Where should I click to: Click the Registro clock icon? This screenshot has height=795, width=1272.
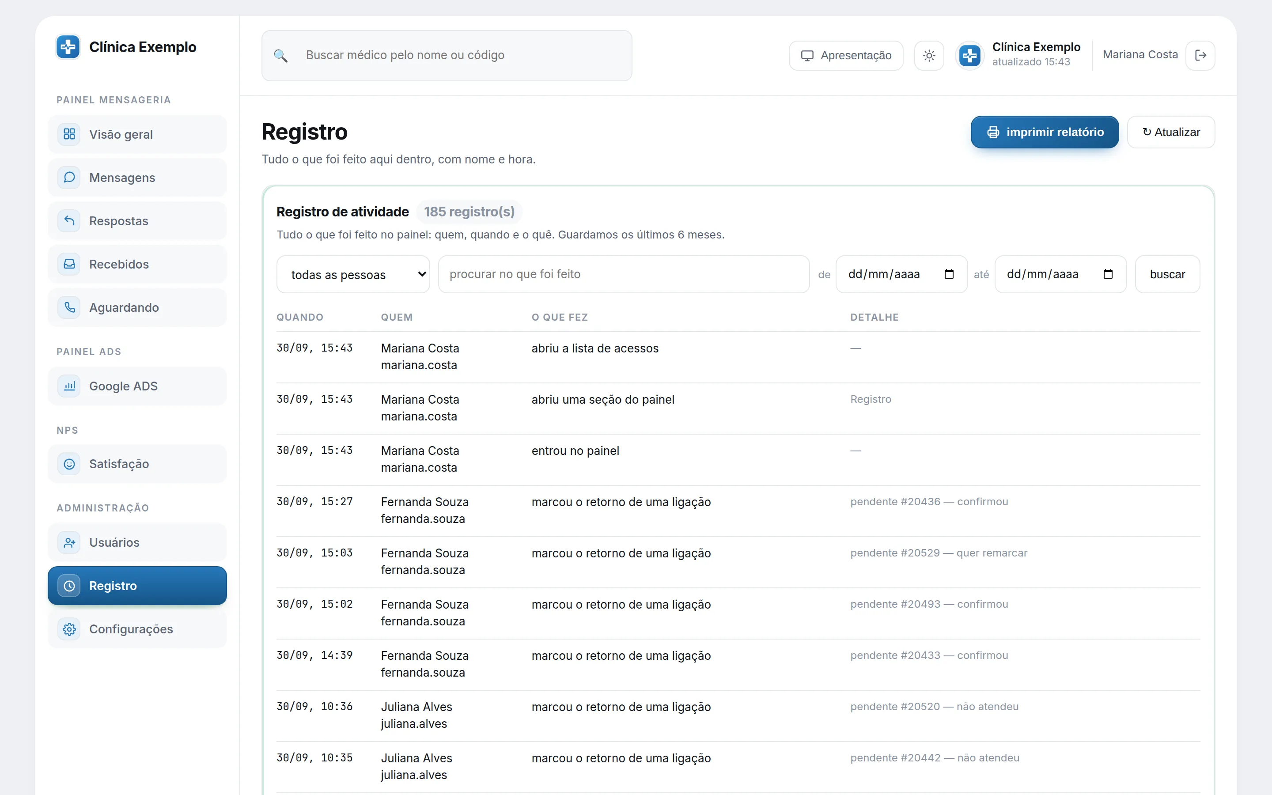pos(69,586)
